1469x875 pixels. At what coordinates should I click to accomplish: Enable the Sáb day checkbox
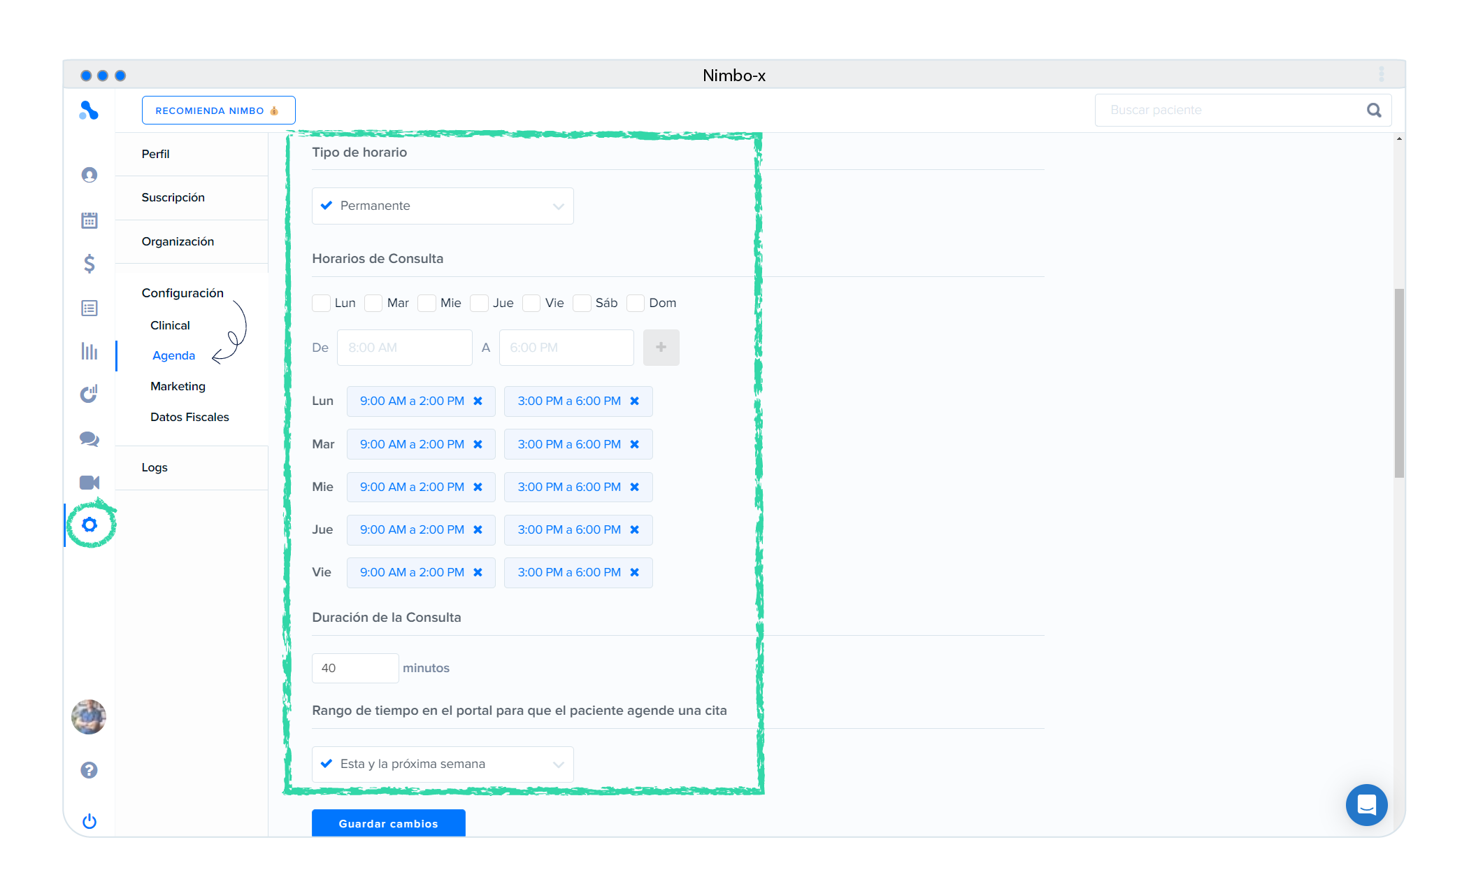tap(582, 303)
